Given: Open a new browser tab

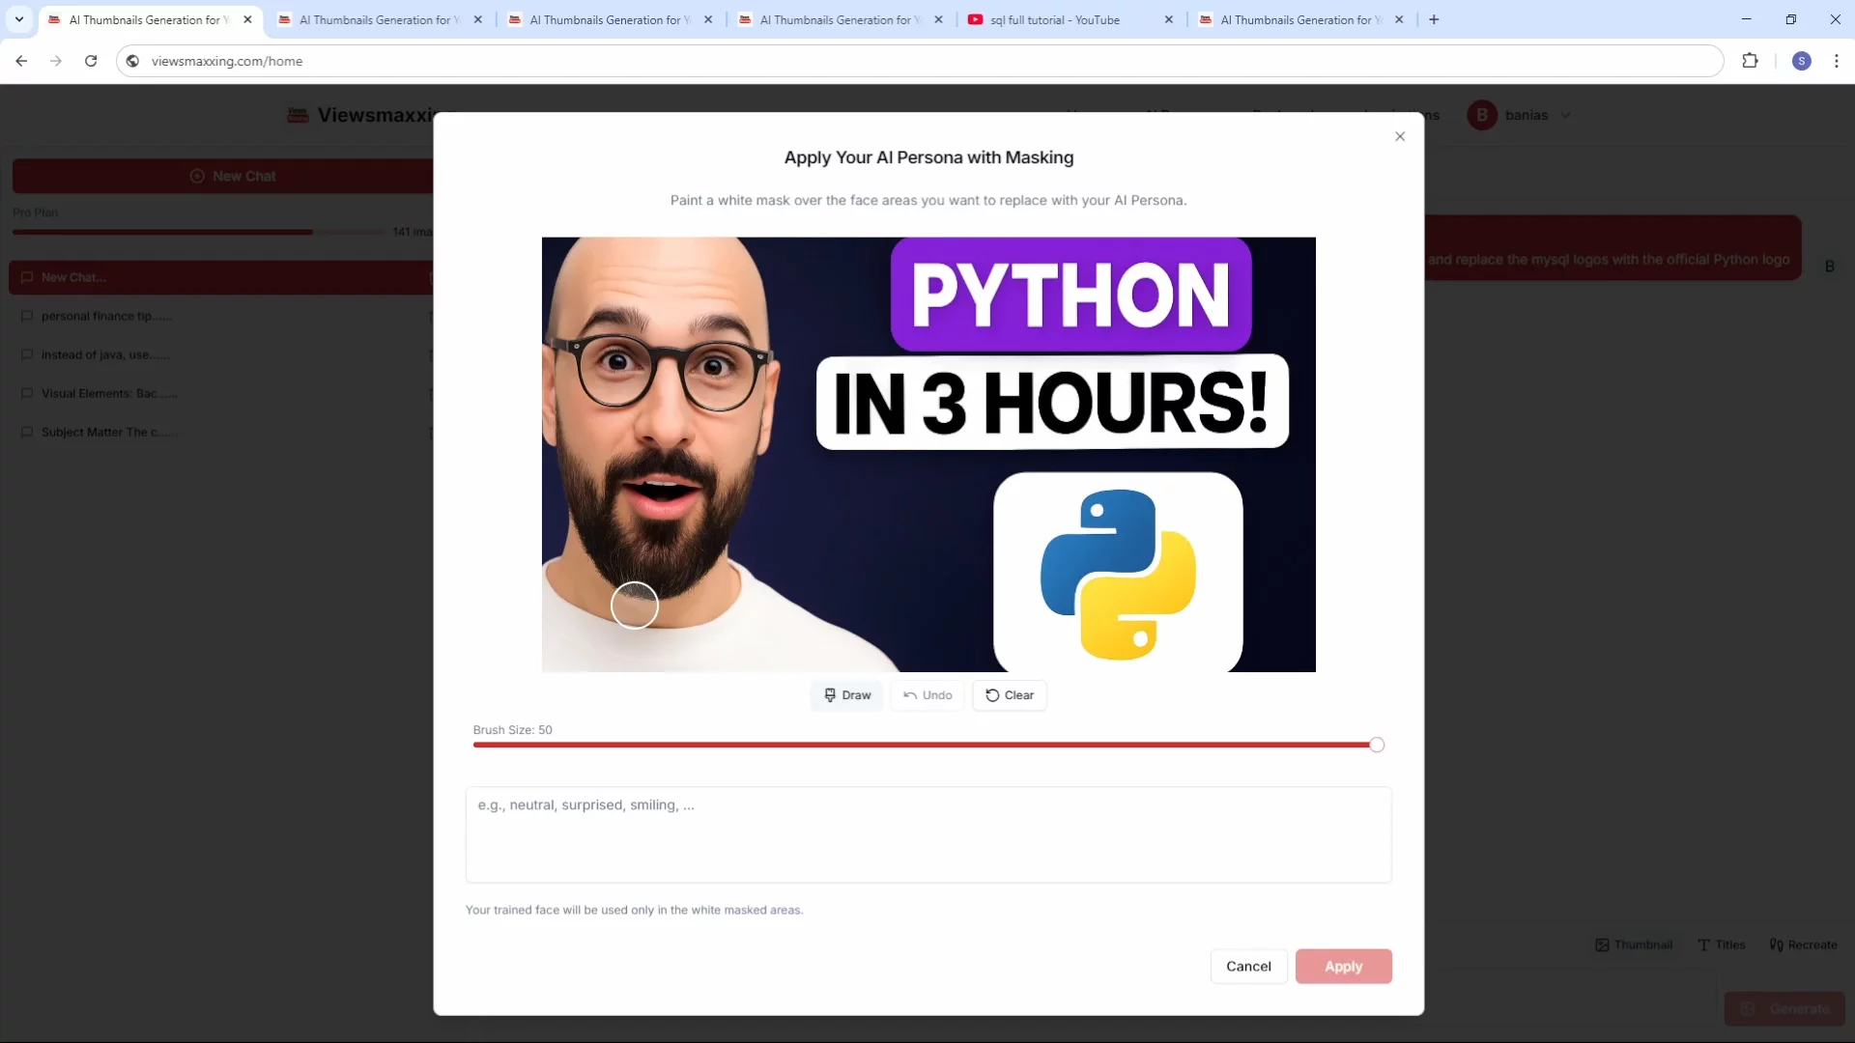Looking at the screenshot, I should tap(1434, 19).
